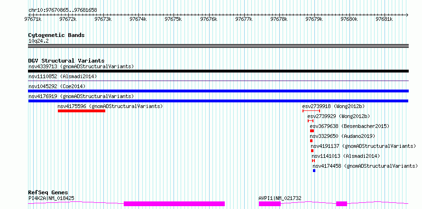Click the blue nsv1045292 variant bar
The width and height of the screenshot is (422, 209).
218,91
